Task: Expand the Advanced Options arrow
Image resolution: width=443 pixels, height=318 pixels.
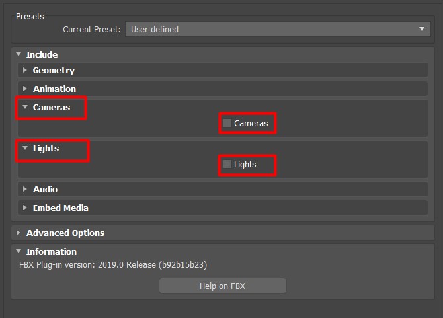Action: (19, 233)
